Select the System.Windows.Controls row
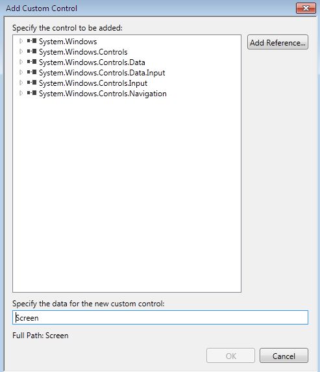 tap(83, 52)
